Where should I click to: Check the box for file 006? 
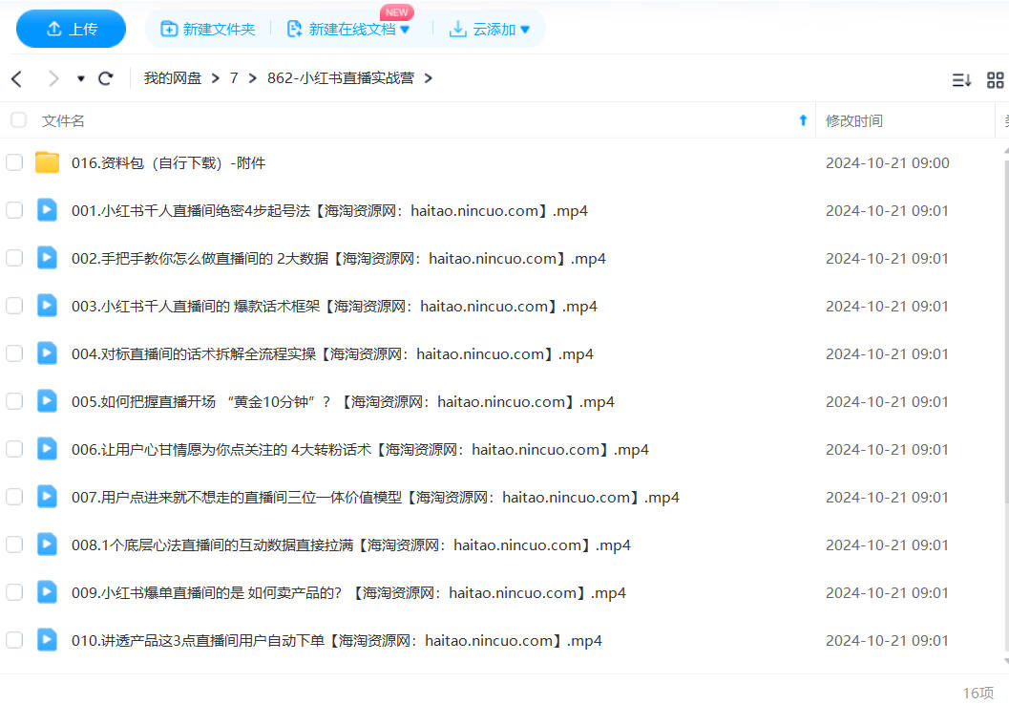click(x=14, y=449)
